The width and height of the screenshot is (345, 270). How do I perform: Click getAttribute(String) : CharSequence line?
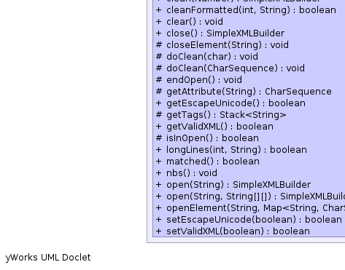244,92
